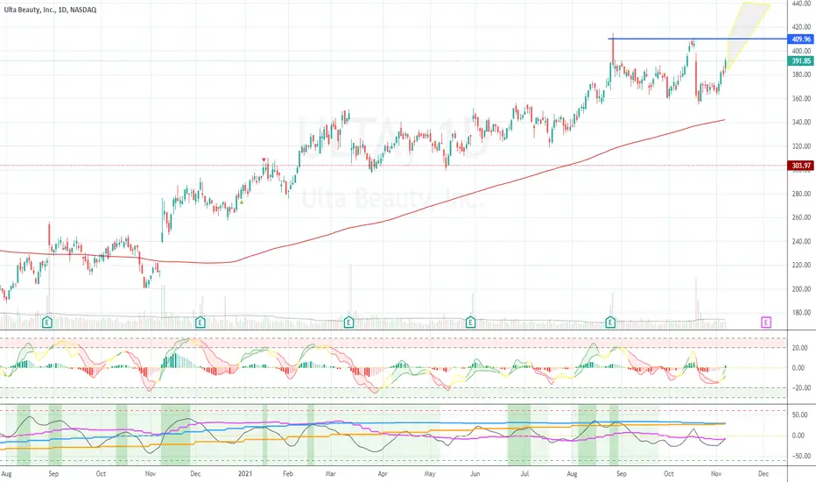Click the 200.00 price axis label
Image resolution: width=816 pixels, height=482 pixels.
coord(801,289)
